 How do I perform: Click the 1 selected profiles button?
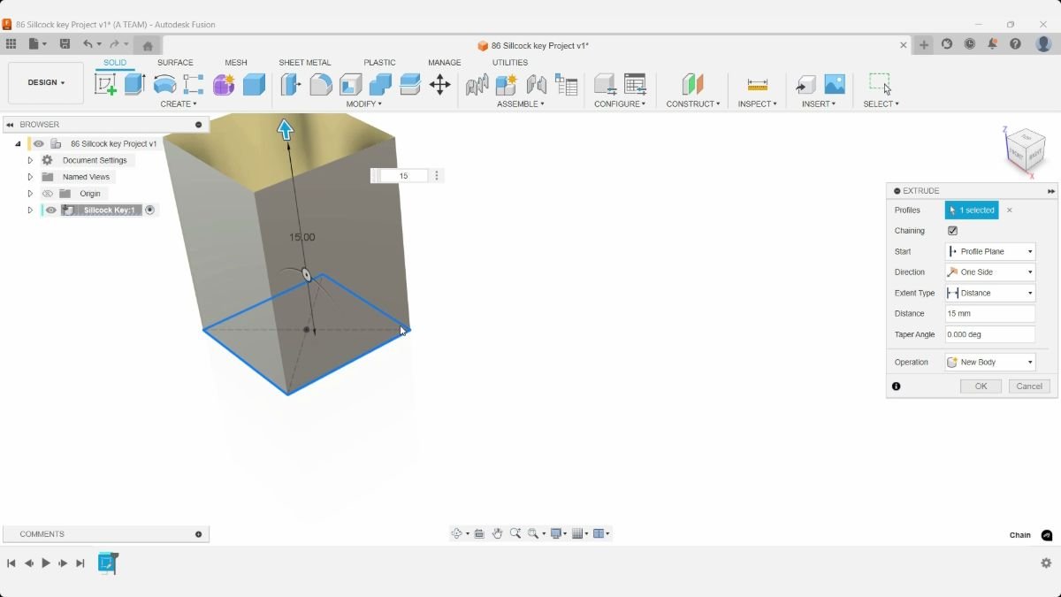pos(972,210)
